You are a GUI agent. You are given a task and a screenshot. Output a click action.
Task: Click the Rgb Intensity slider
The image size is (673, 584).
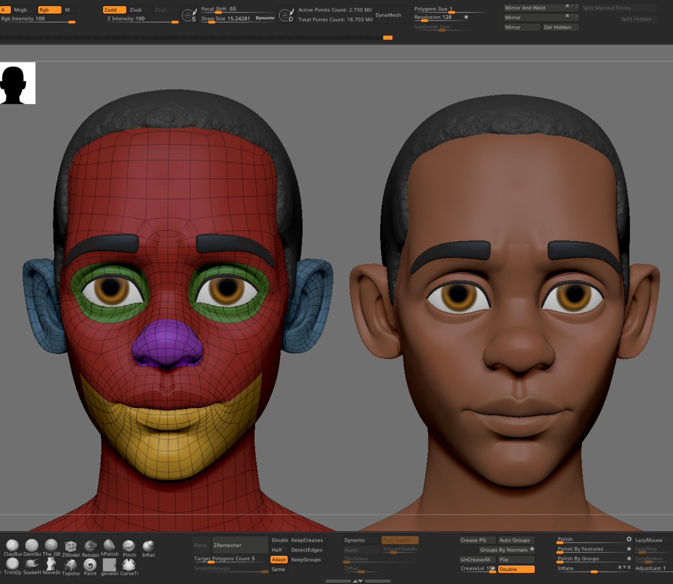[x=38, y=20]
